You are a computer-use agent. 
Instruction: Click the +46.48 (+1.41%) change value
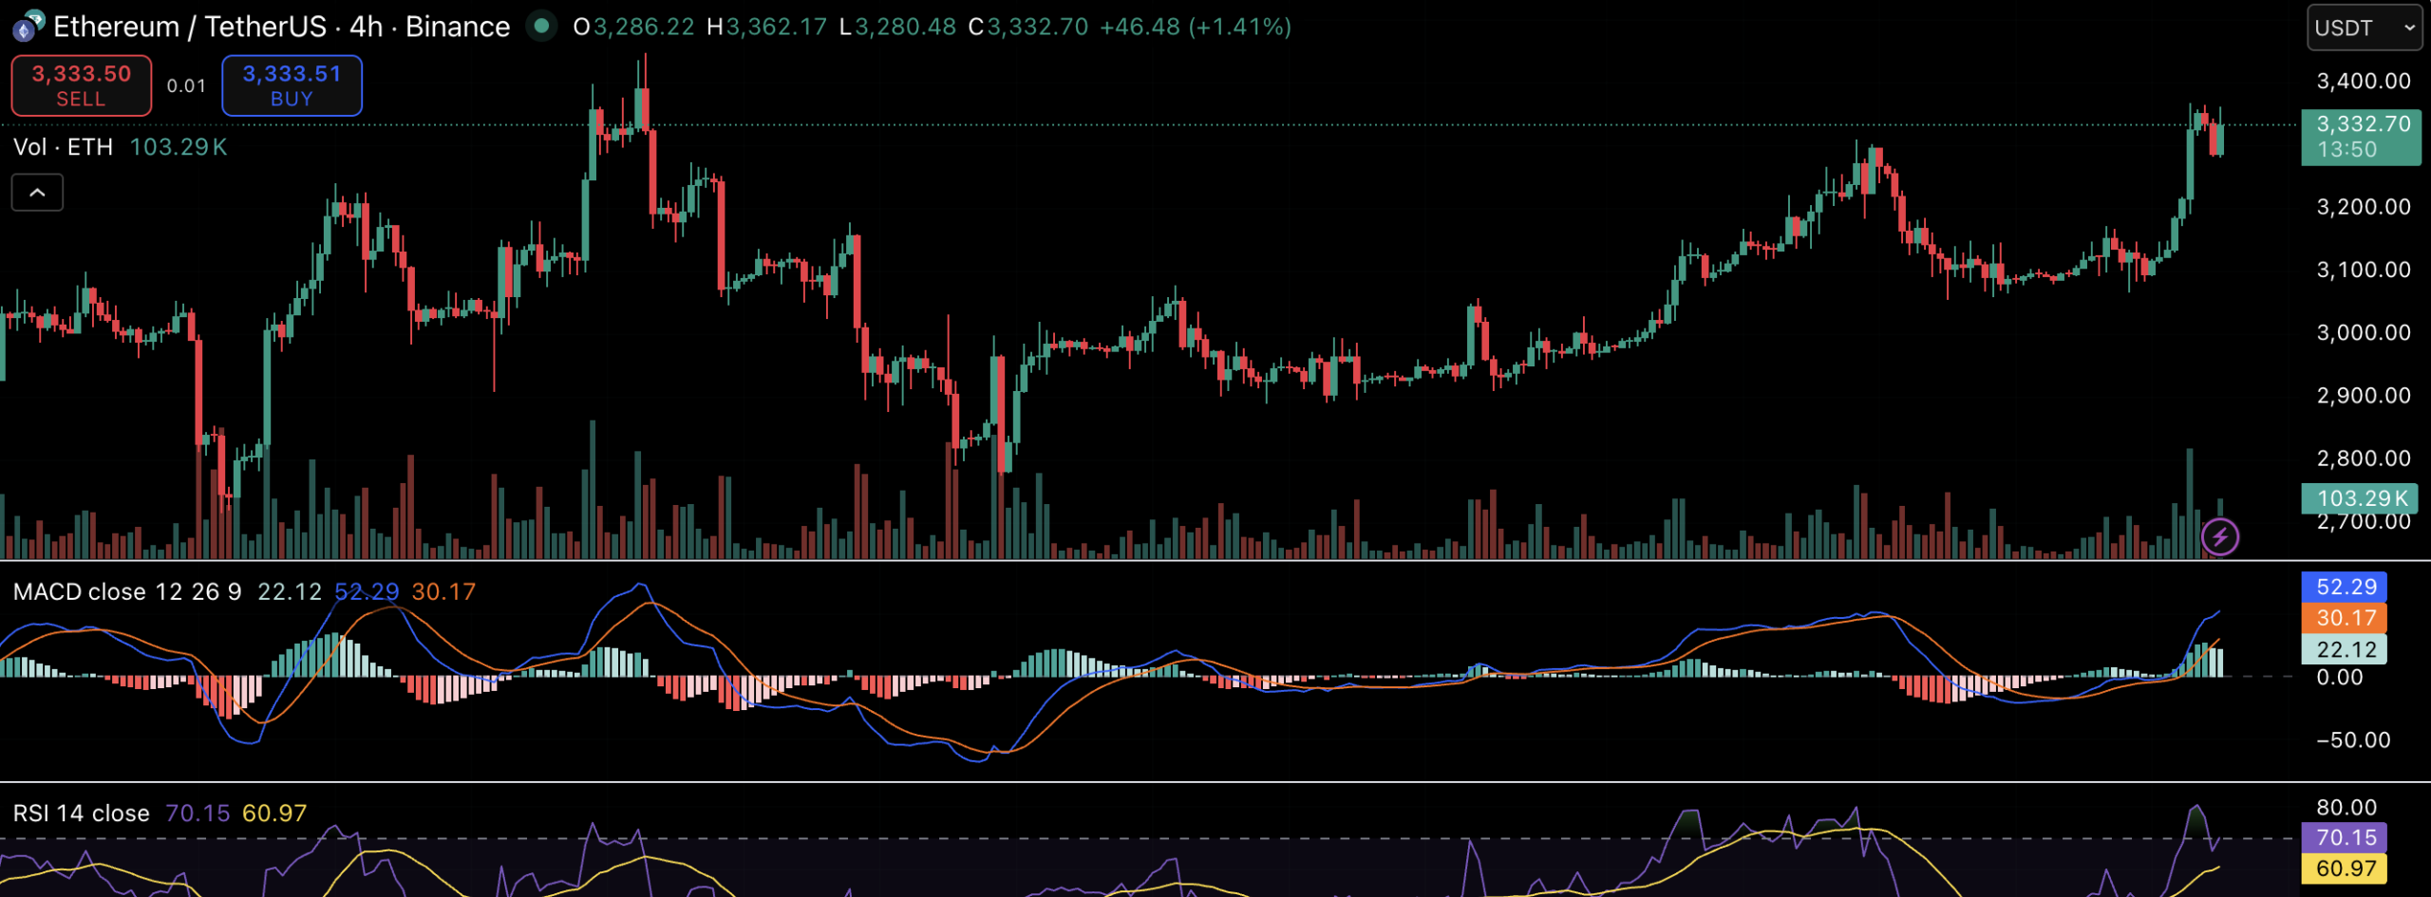[x=1196, y=27]
